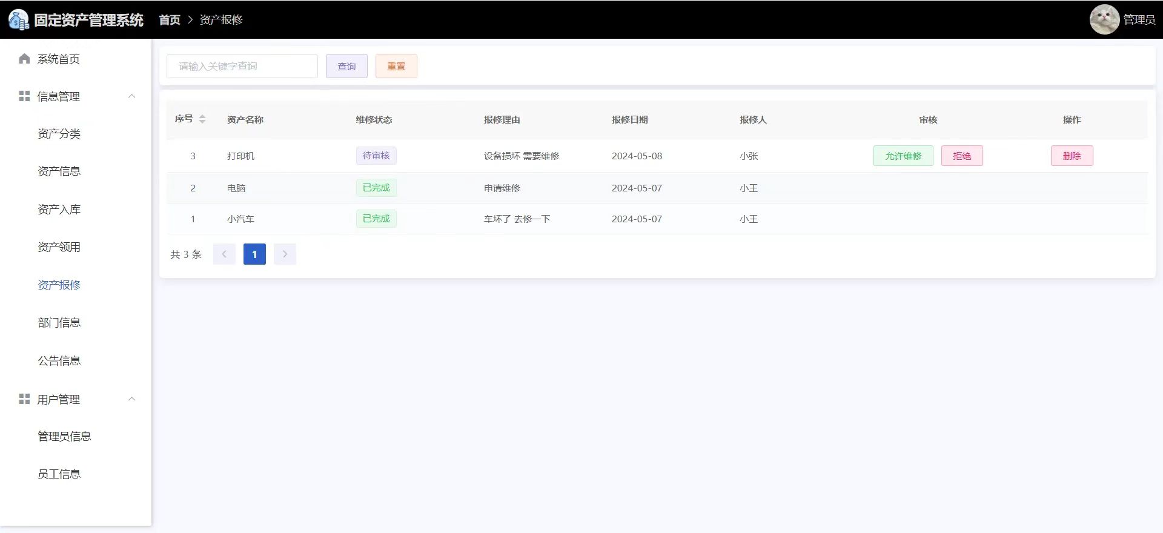Click date 2024-05-07 in 电脑 row
The height and width of the screenshot is (533, 1163).
(637, 188)
